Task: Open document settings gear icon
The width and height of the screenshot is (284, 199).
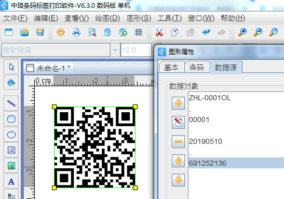Action: 61,32
